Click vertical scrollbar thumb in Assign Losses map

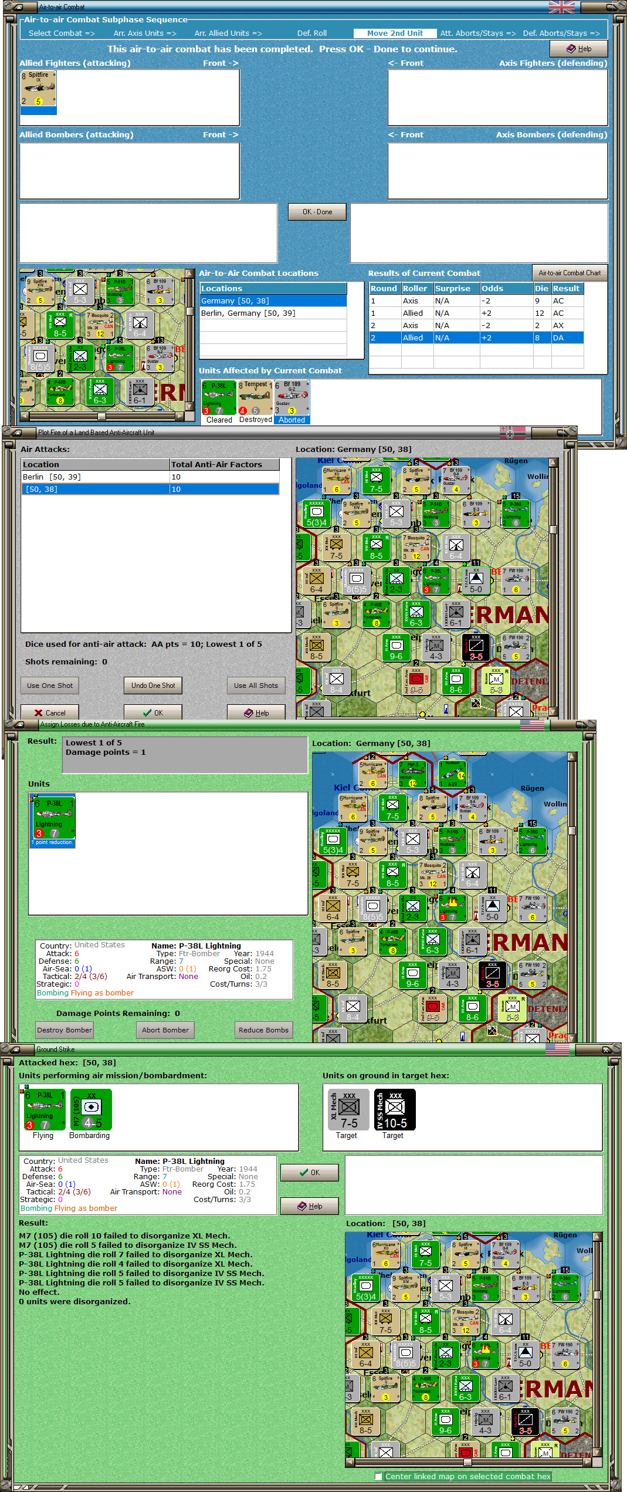pyautogui.click(x=572, y=831)
